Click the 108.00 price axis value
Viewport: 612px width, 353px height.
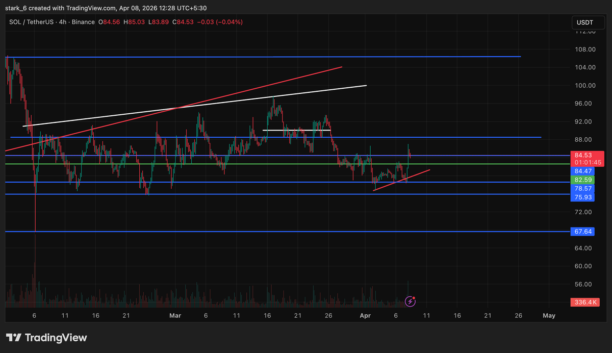pos(585,49)
